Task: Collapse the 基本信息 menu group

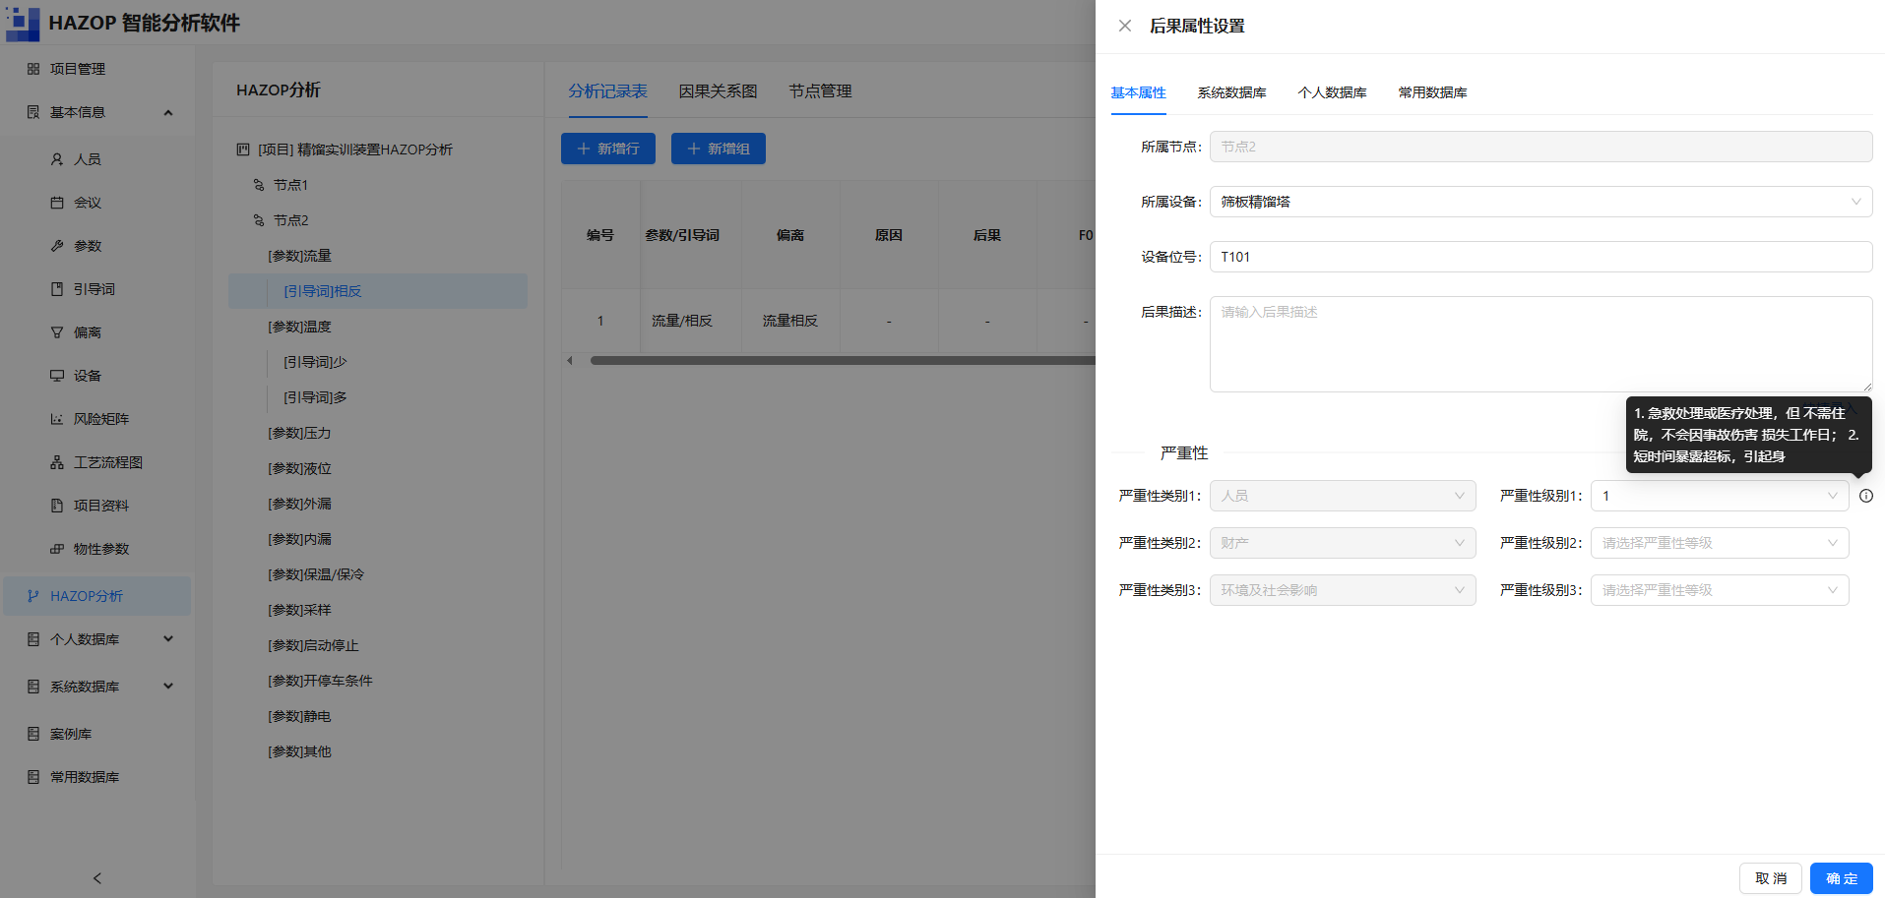Action: [x=168, y=112]
